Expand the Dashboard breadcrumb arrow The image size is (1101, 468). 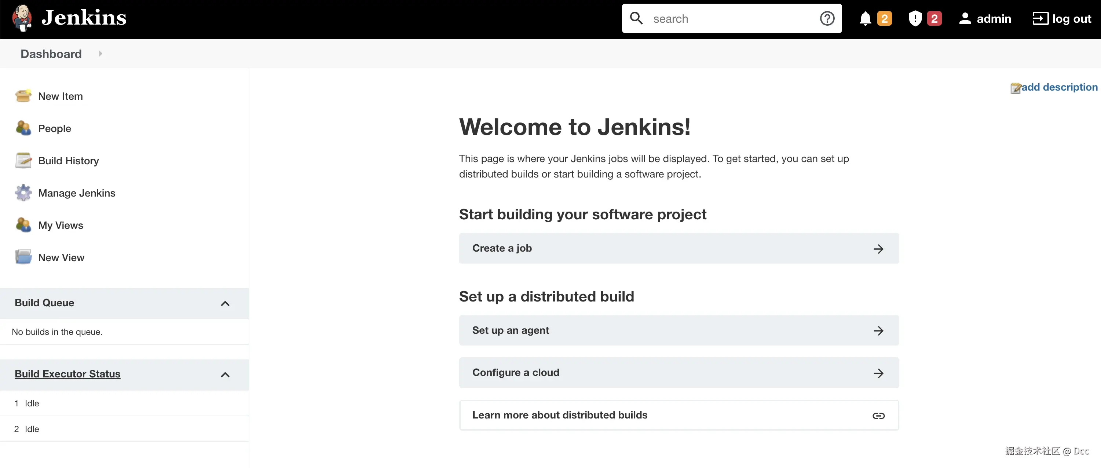pos(100,54)
